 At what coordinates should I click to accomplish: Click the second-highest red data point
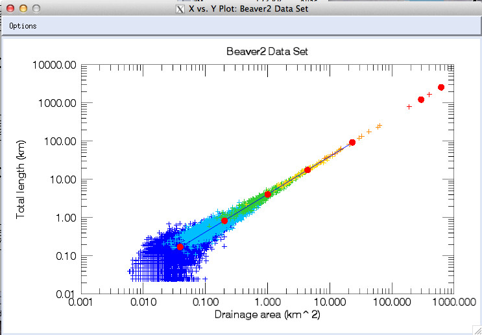coord(421,100)
